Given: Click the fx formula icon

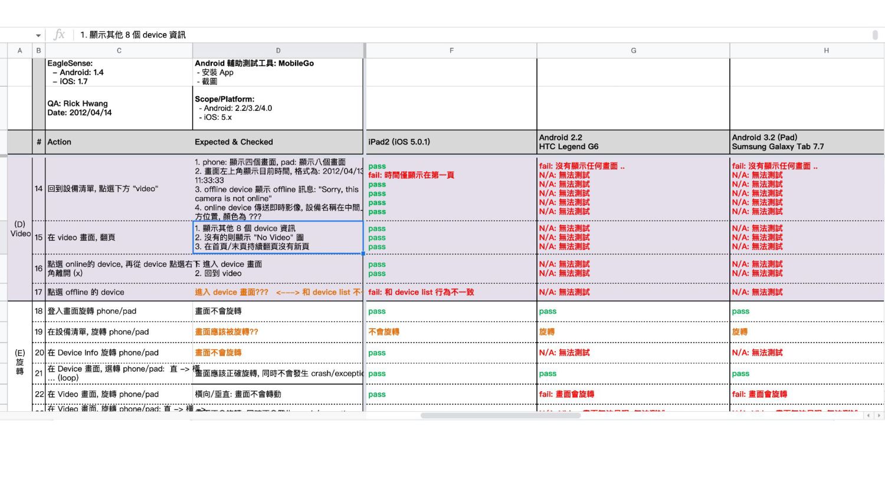Looking at the screenshot, I should pyautogui.click(x=59, y=35).
